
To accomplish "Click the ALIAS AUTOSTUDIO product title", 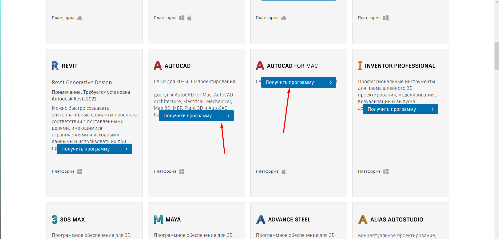I will (397, 220).
